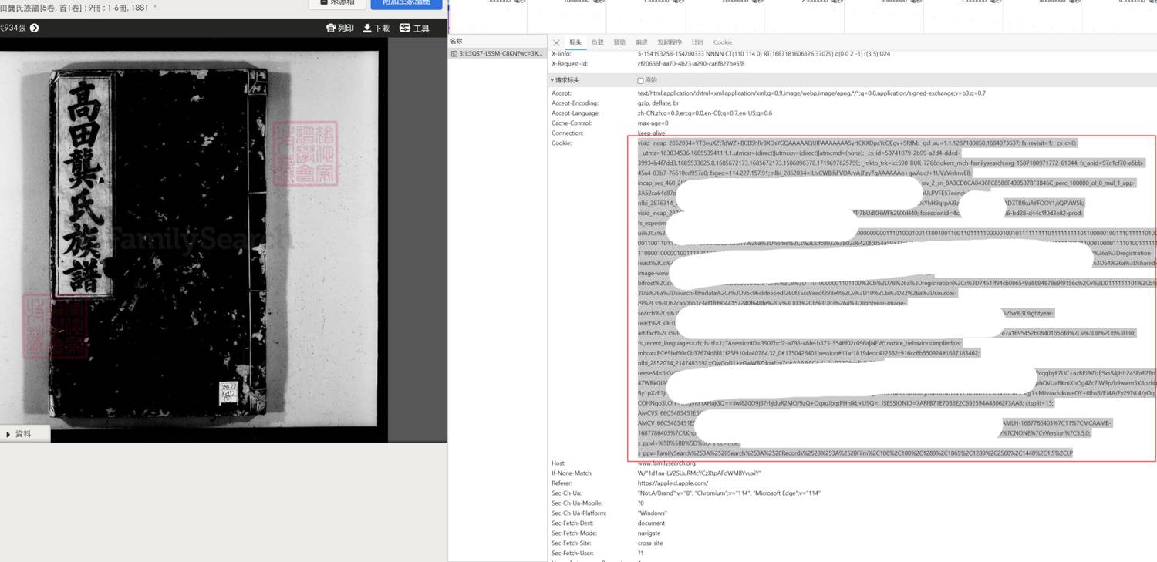Close the request details panel
The image size is (1157, 562).
pos(557,42)
